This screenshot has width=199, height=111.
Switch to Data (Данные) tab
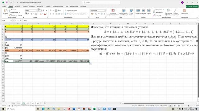pyautogui.click(x=48, y=6)
